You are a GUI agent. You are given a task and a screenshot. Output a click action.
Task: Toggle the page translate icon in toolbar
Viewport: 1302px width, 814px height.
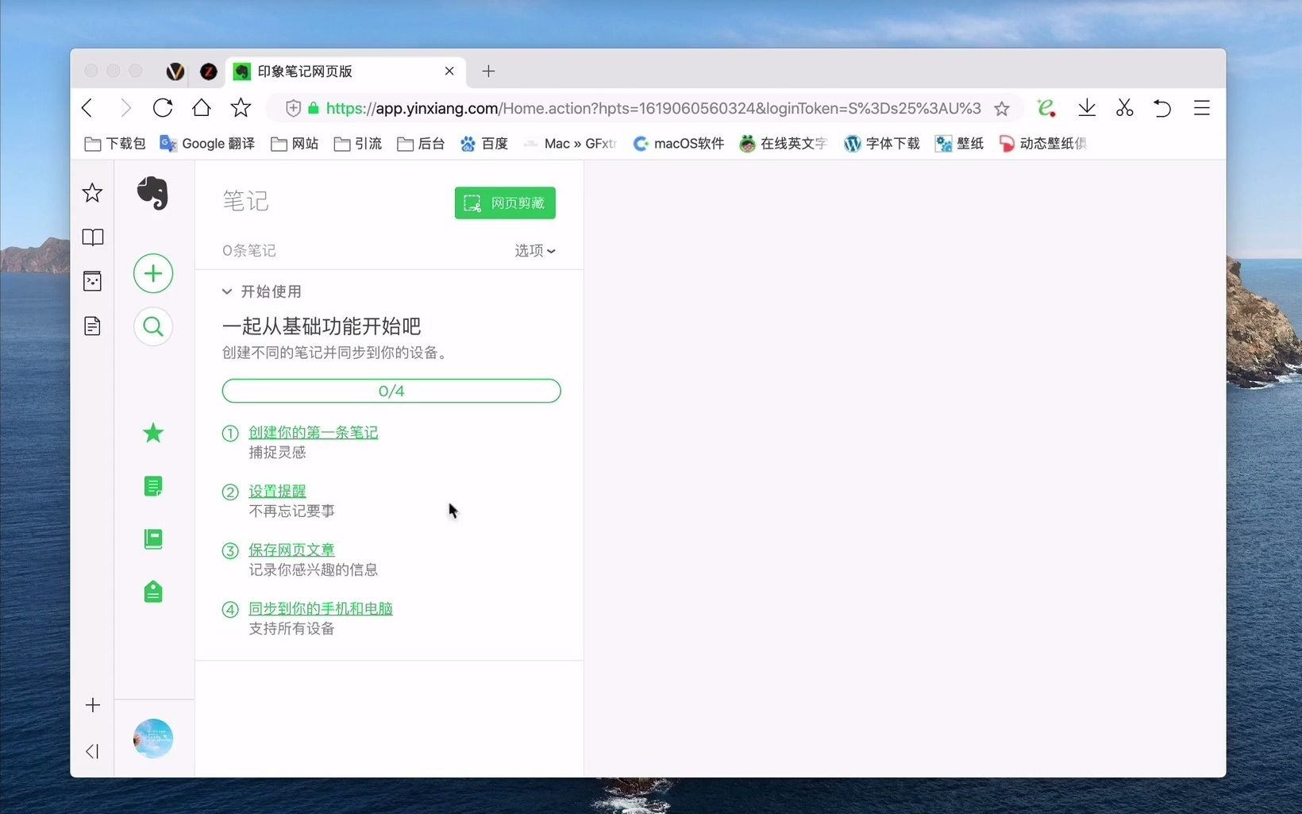[1046, 107]
